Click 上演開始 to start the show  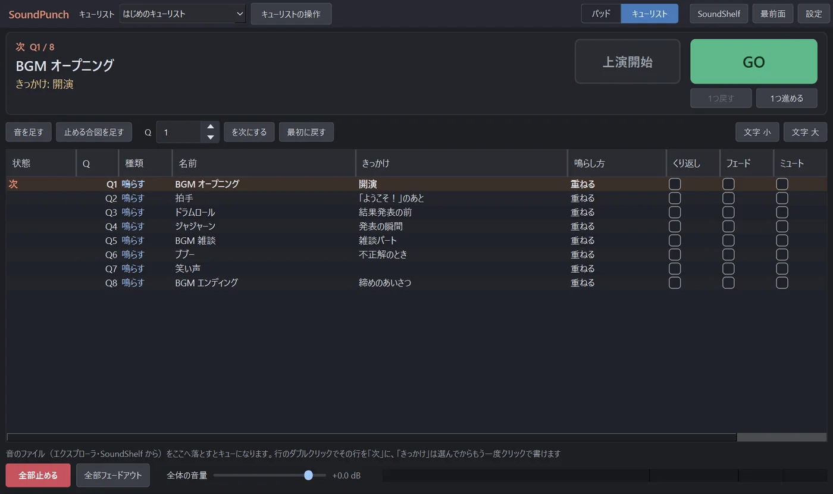[x=627, y=62]
